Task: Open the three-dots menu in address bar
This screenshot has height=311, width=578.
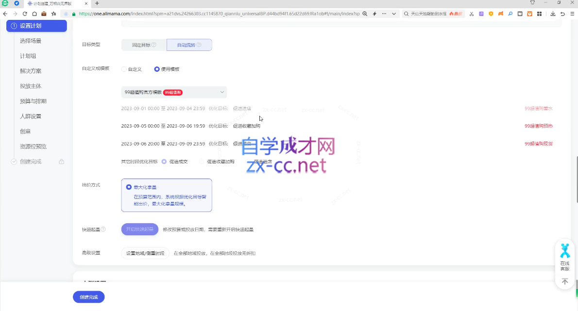Action: 384,14
